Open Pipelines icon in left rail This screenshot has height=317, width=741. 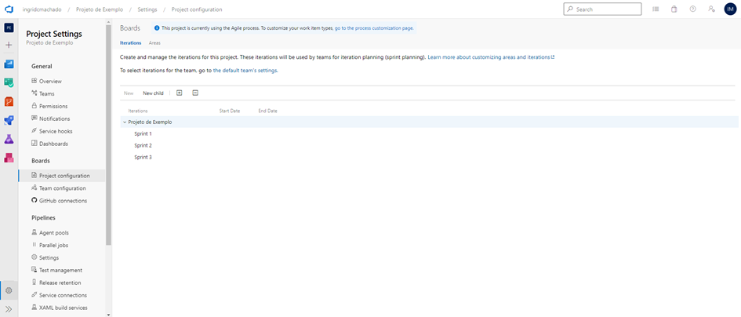pos(9,120)
